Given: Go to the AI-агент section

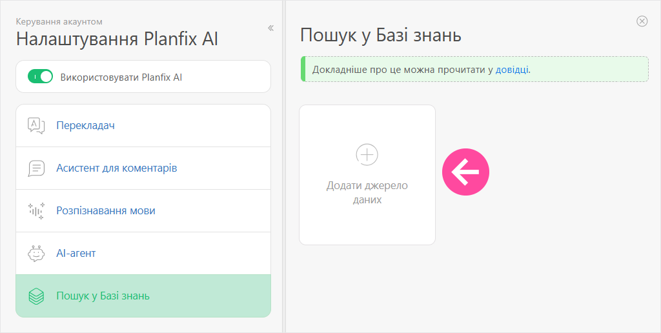Looking at the screenshot, I should (x=76, y=254).
